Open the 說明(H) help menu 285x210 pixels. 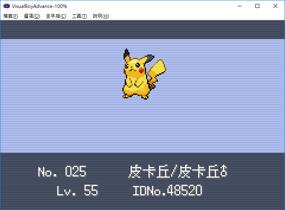tap(101, 16)
